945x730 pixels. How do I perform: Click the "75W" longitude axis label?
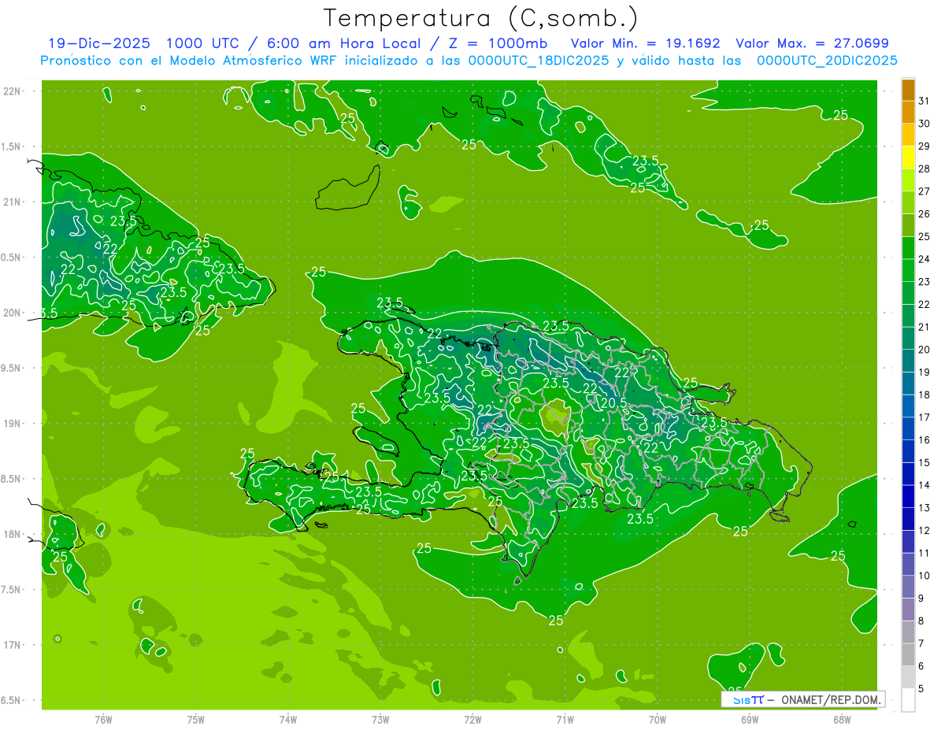pyautogui.click(x=196, y=719)
